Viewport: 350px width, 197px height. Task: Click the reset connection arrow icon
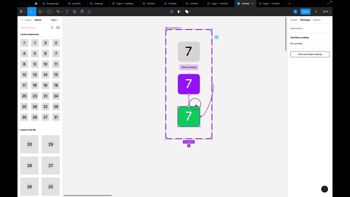click(217, 37)
